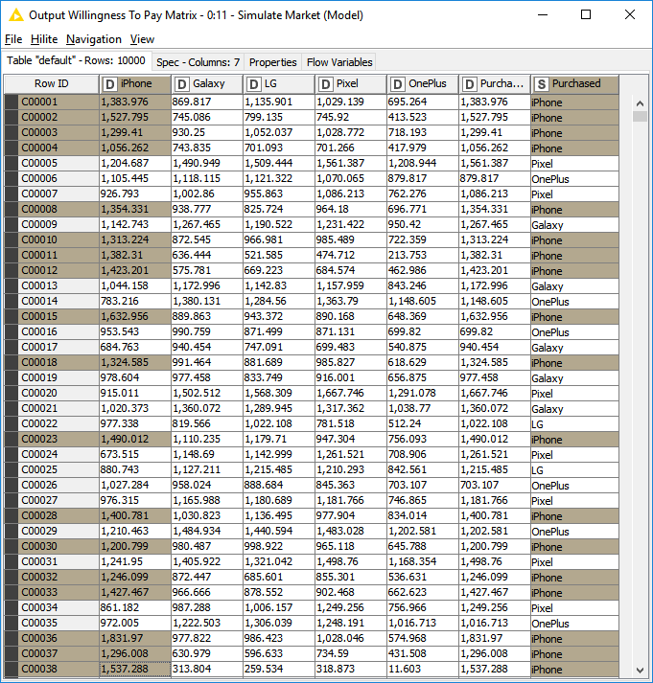The image size is (653, 683).
Task: Click the D type icon in iPhone header
Action: (110, 84)
